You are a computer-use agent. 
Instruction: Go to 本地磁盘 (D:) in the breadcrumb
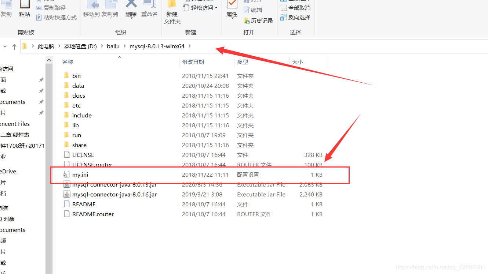pyautogui.click(x=80, y=46)
